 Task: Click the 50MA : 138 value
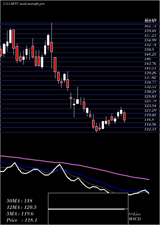coord(20,201)
